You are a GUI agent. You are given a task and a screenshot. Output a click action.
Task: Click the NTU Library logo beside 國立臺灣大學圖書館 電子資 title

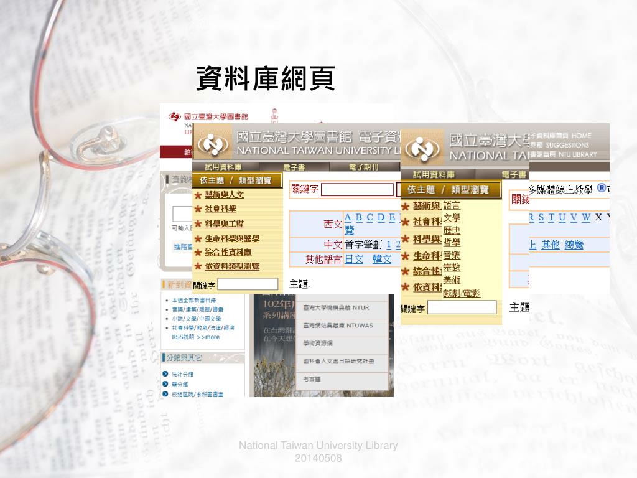coord(213,144)
